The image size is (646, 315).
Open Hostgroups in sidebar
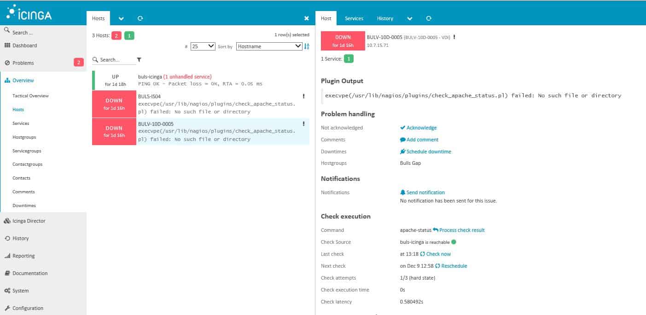[x=24, y=137]
